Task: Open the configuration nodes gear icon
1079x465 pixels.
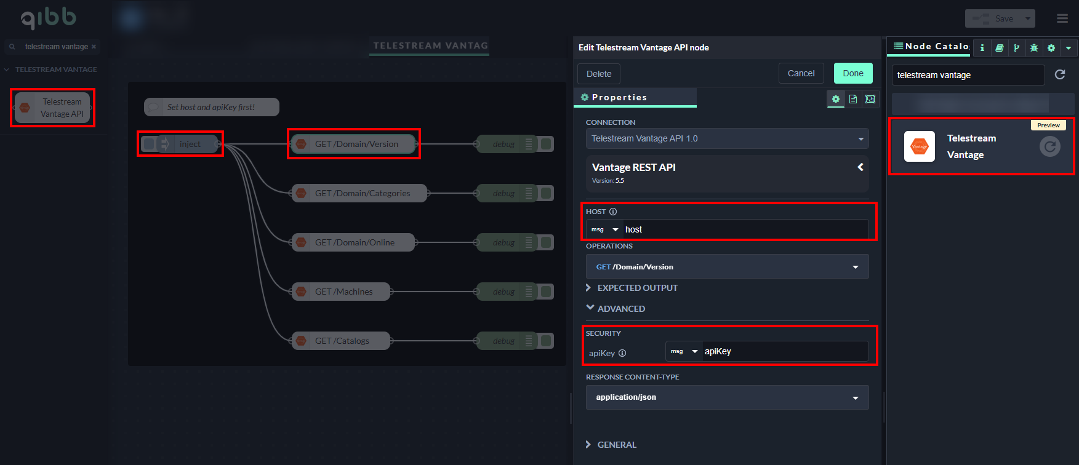Action: click(1051, 47)
